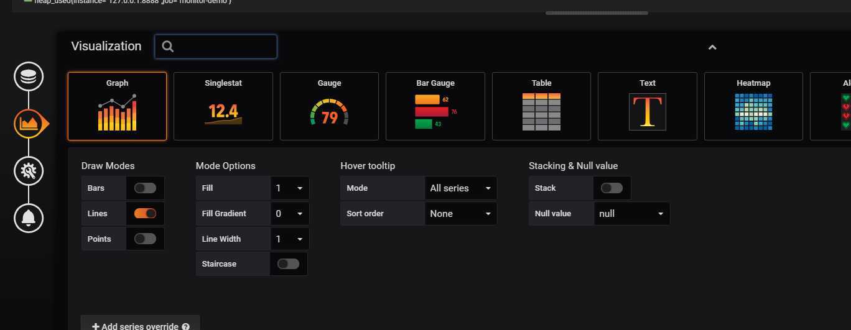Turn on the Stack toggle

pyautogui.click(x=612, y=188)
